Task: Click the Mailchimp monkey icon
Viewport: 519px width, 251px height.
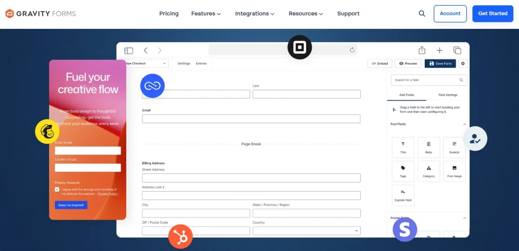Action: point(47,131)
